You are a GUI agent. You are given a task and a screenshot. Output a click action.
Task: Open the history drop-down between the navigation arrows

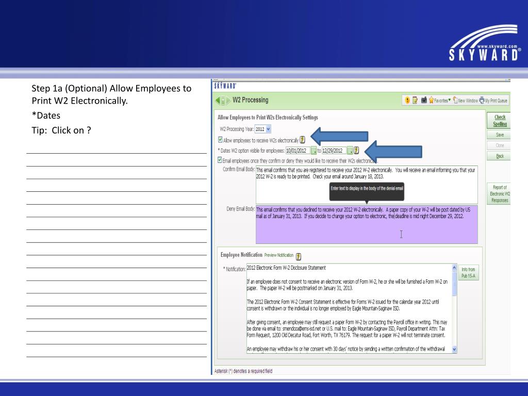[223, 101]
